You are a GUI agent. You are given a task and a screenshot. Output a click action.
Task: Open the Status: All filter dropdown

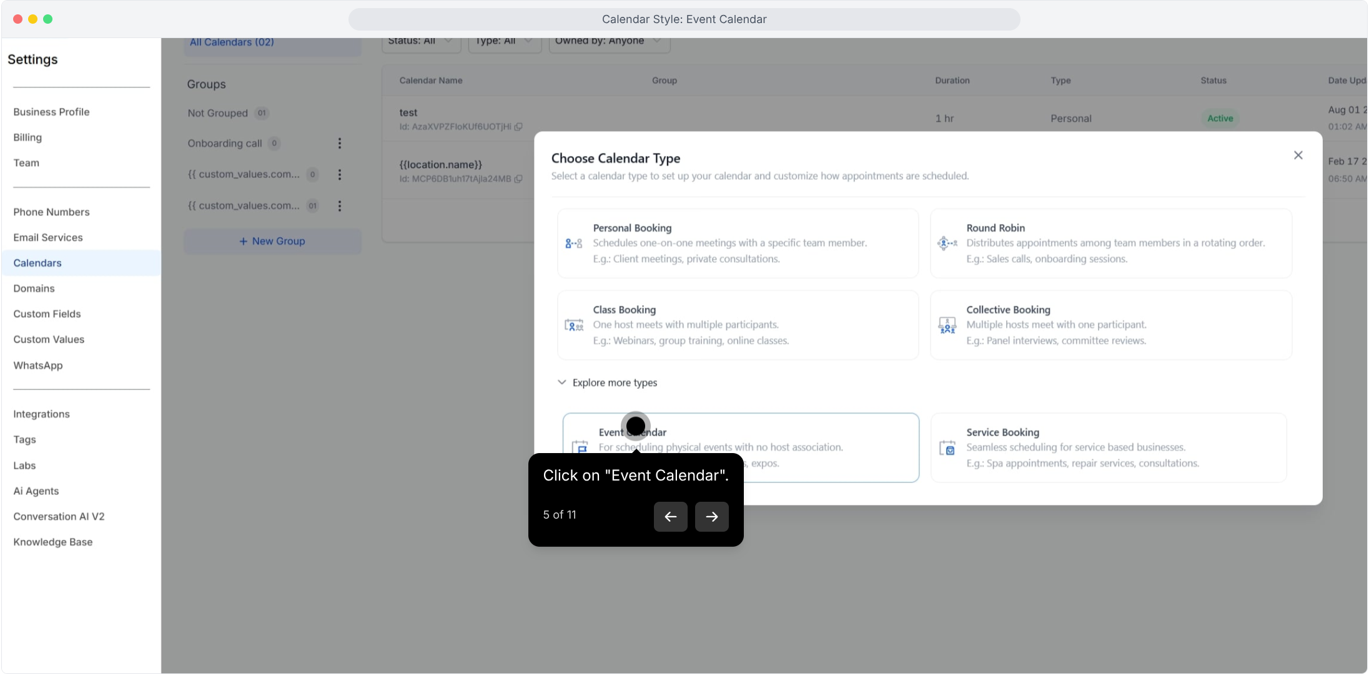pyautogui.click(x=420, y=42)
